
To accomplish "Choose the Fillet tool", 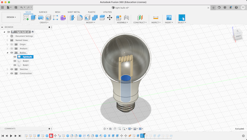I will 80,17.
